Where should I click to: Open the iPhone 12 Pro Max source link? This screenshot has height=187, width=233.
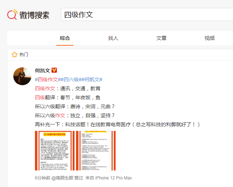113,178
